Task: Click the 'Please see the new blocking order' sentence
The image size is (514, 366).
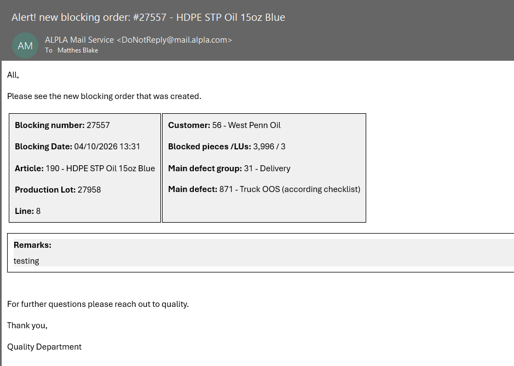Action: 104,96
